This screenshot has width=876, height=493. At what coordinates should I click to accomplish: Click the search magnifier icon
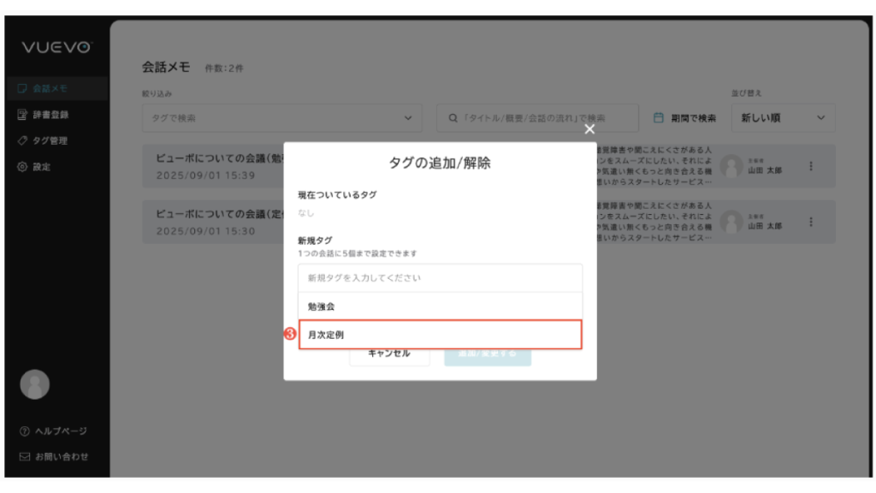453,118
